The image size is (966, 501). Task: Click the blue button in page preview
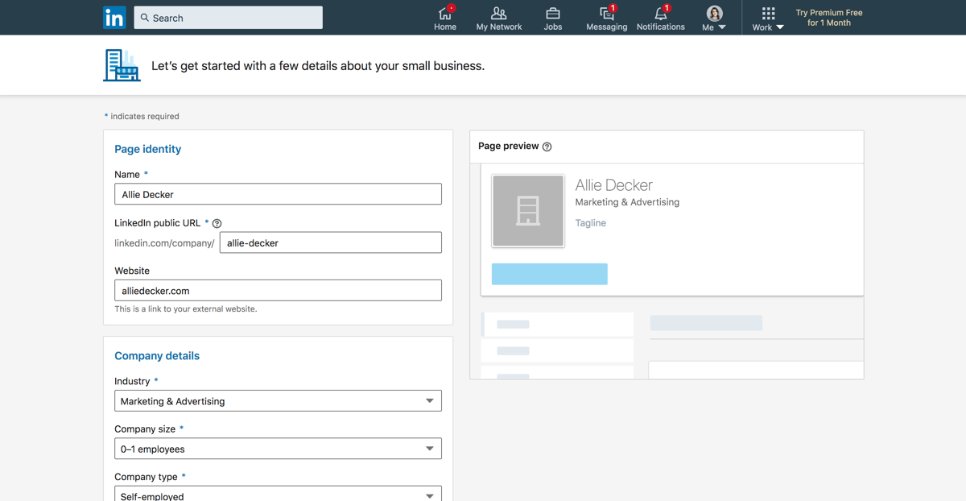[549, 274]
